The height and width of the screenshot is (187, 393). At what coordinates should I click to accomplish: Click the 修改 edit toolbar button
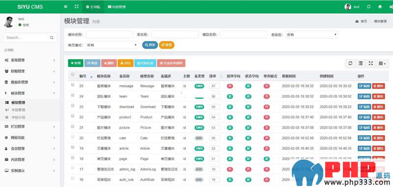click(x=92, y=63)
